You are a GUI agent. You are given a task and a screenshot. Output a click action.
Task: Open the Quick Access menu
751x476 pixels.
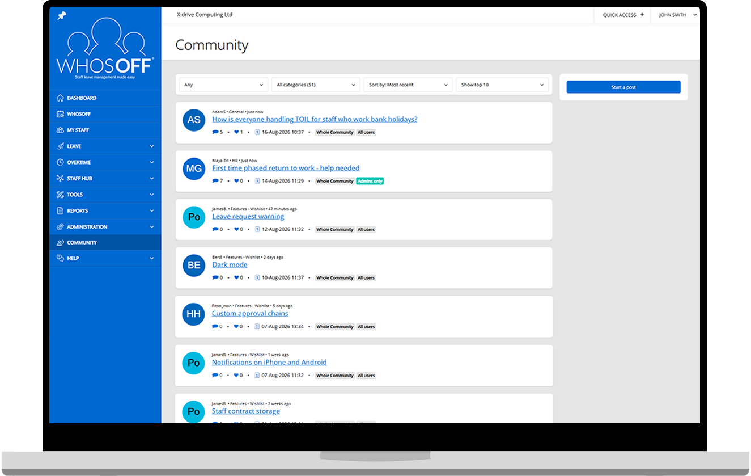click(623, 15)
